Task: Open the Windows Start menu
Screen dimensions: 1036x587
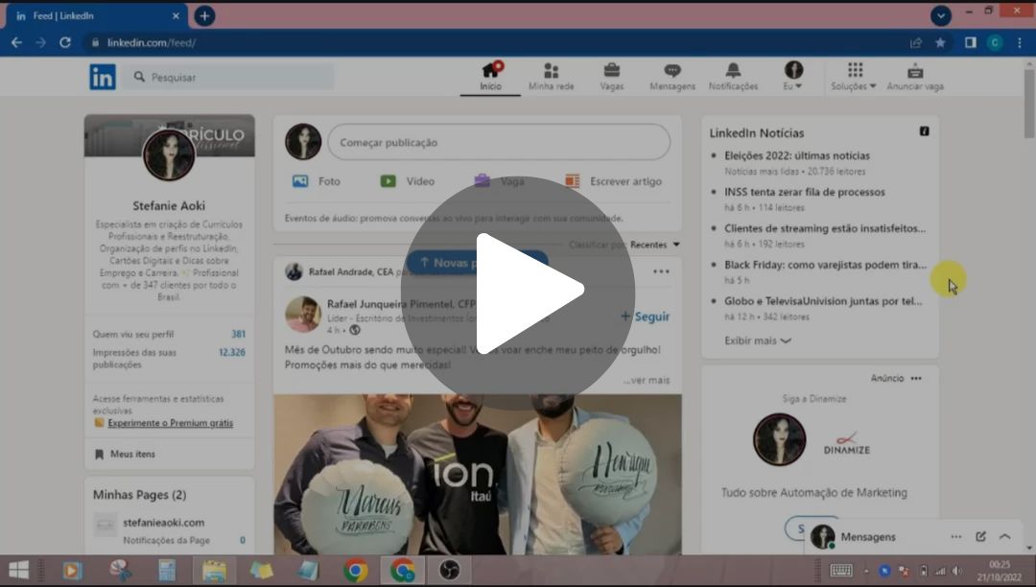Action: coord(18,570)
